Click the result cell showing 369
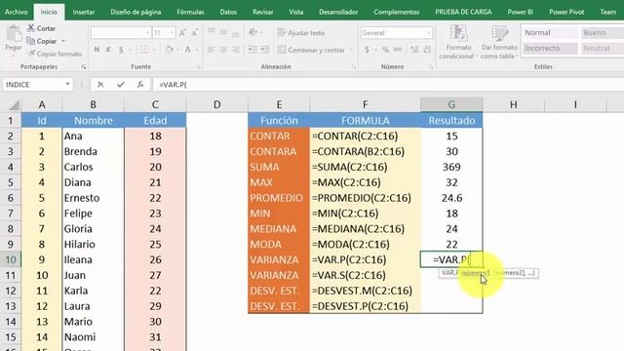This screenshot has height=351, width=624. tap(451, 167)
